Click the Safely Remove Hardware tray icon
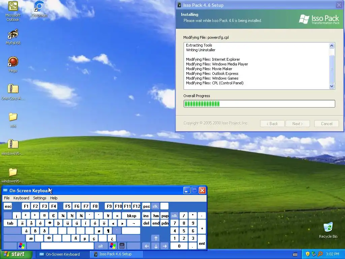The width and height of the screenshot is (345, 259). 314,254
